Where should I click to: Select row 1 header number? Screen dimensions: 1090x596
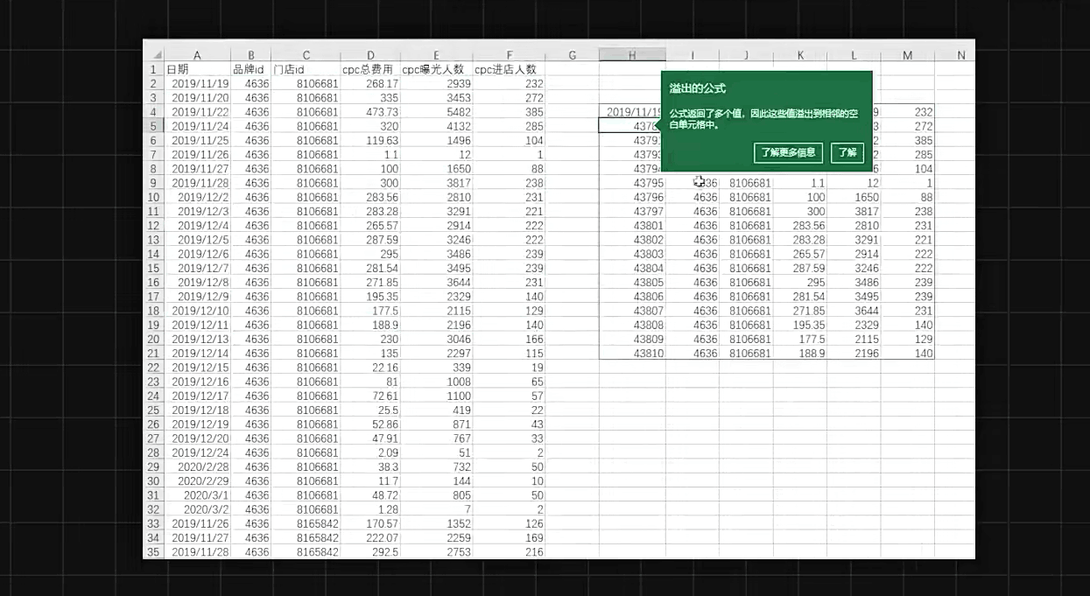(x=153, y=69)
